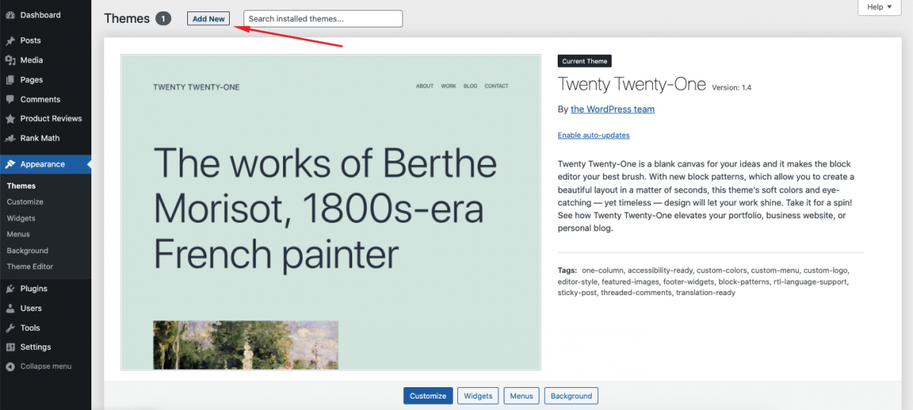Viewport: 913px width, 410px height.
Task: Follow the WordPress team author link
Action: [612, 110]
